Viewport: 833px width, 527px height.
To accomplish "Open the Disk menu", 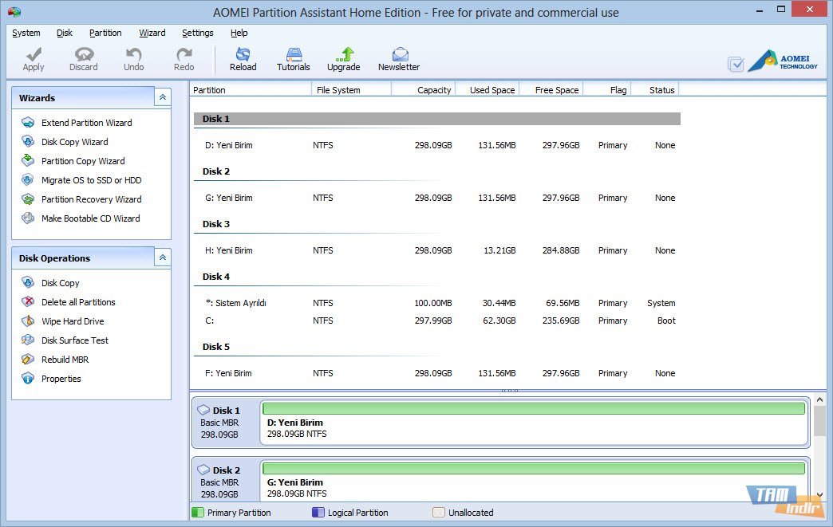I will 65,33.
